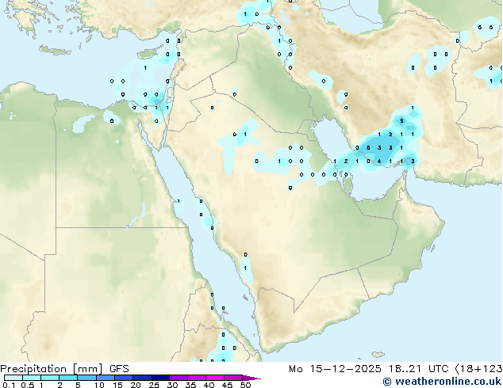Image resolution: width=503 pixels, height=388 pixels.
Task: Pick the dark navy 25–30 mm legend swatch
Action: (160, 378)
